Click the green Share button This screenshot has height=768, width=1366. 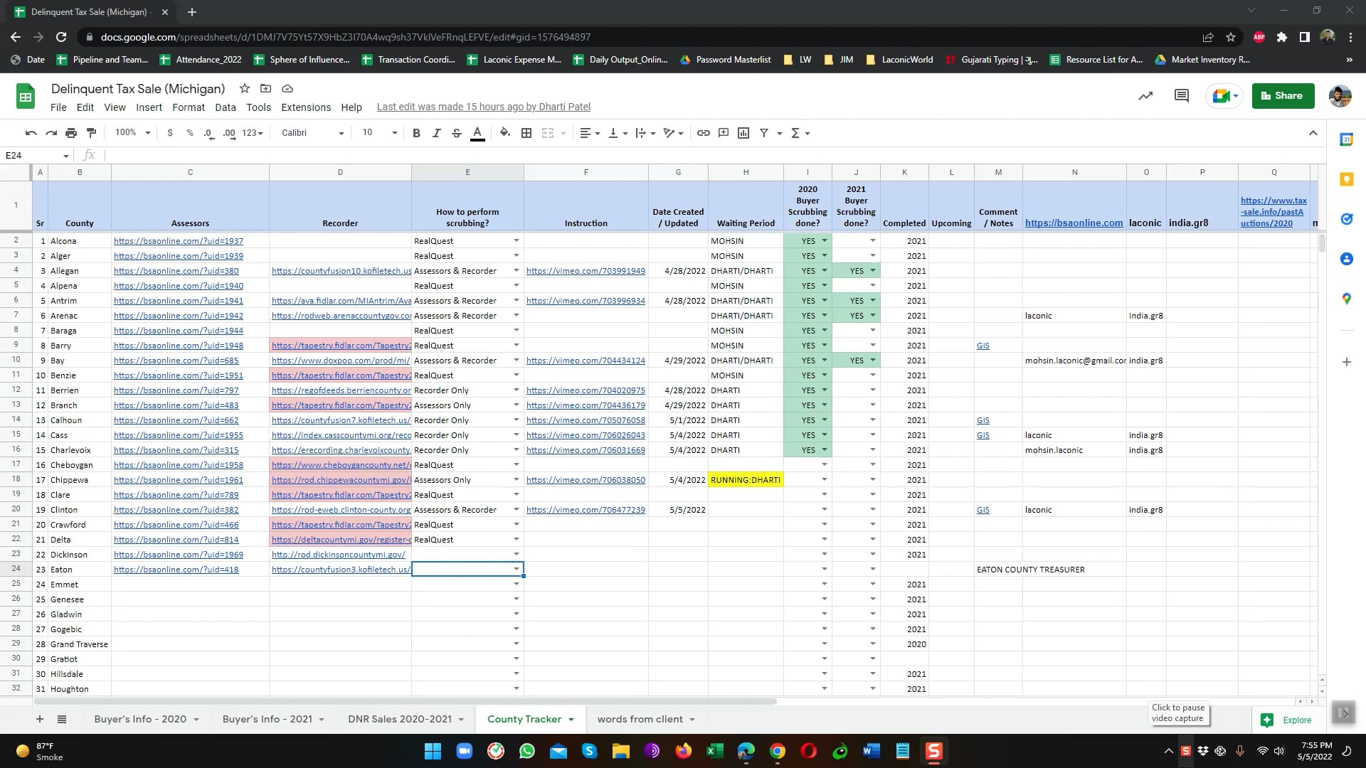pyautogui.click(x=1282, y=96)
